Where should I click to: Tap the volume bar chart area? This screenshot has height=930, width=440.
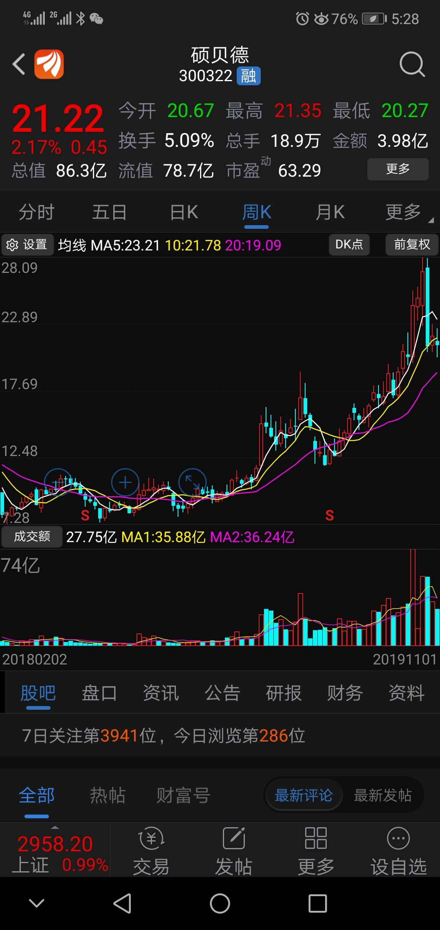point(220,598)
